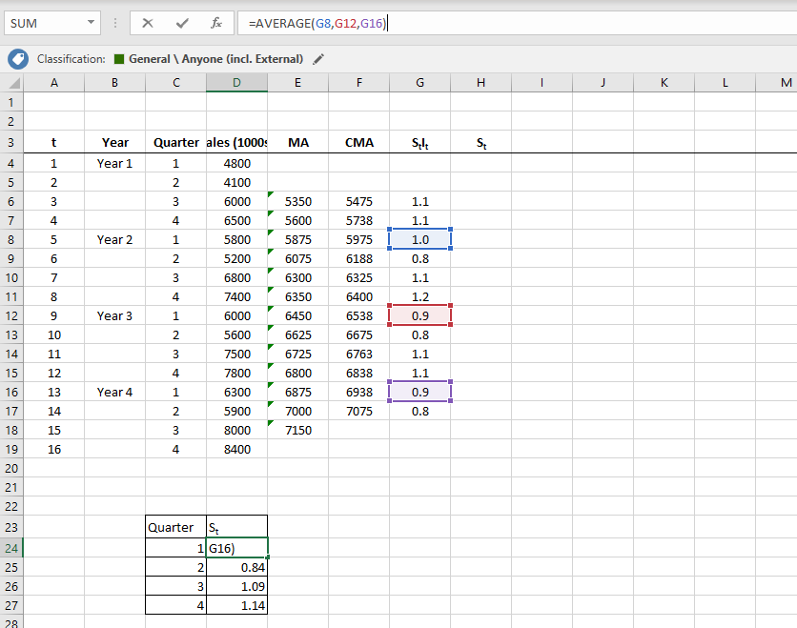This screenshot has height=628, width=797.
Task: Select the Year 3 cell
Action: 114,315
